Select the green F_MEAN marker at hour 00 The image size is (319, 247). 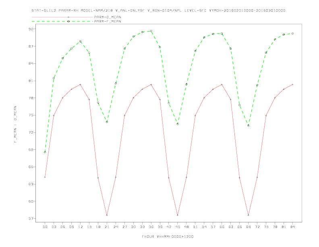pyautogui.click(x=45, y=152)
